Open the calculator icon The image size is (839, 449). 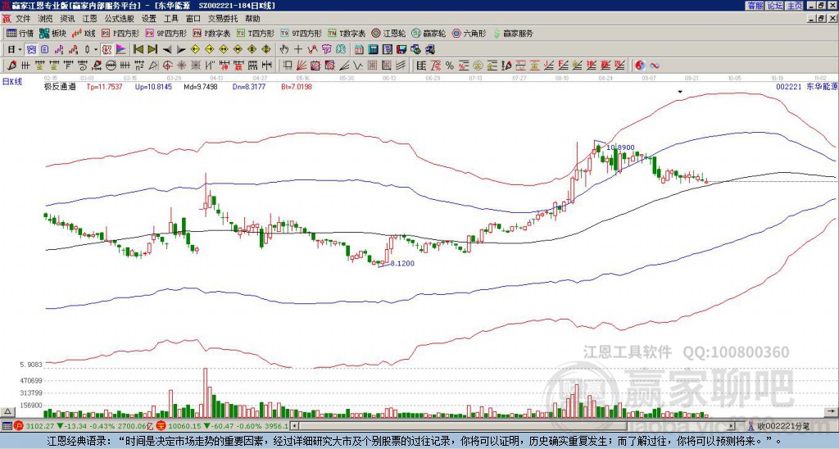coord(373,49)
